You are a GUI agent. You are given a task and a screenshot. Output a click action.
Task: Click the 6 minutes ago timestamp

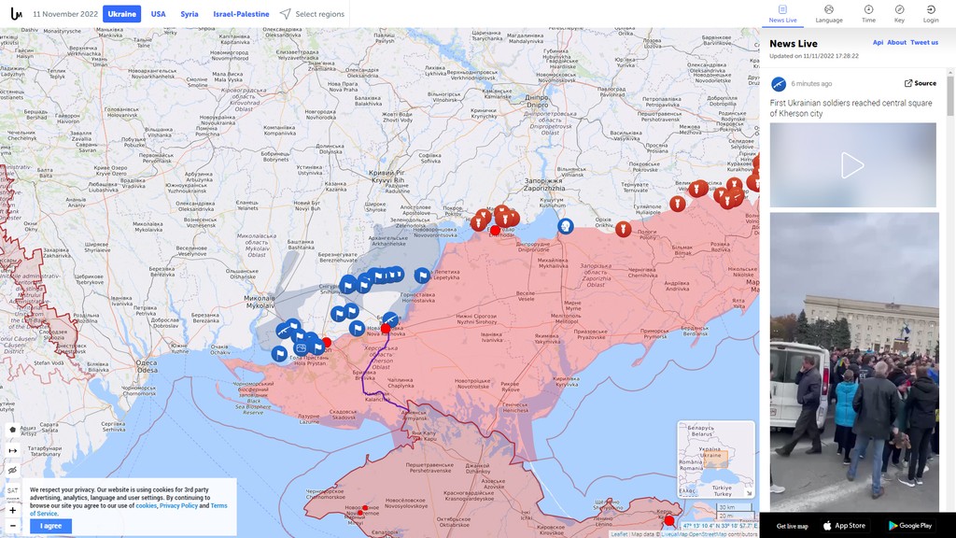[811, 84]
